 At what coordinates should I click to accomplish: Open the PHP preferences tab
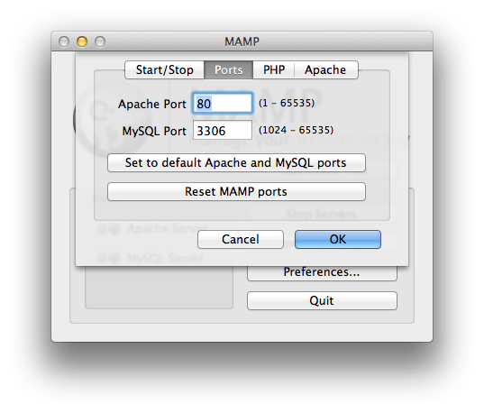(274, 69)
